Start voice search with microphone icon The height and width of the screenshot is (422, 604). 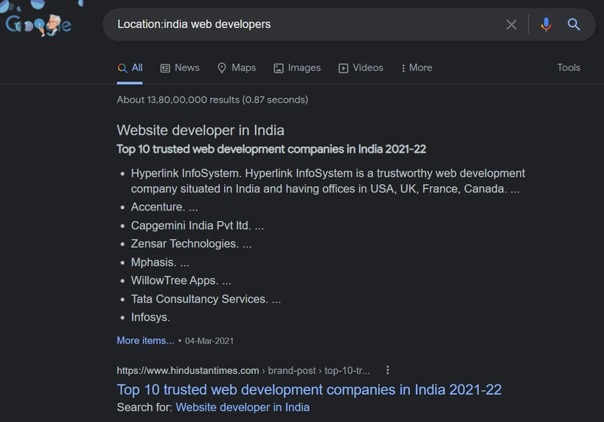click(545, 25)
